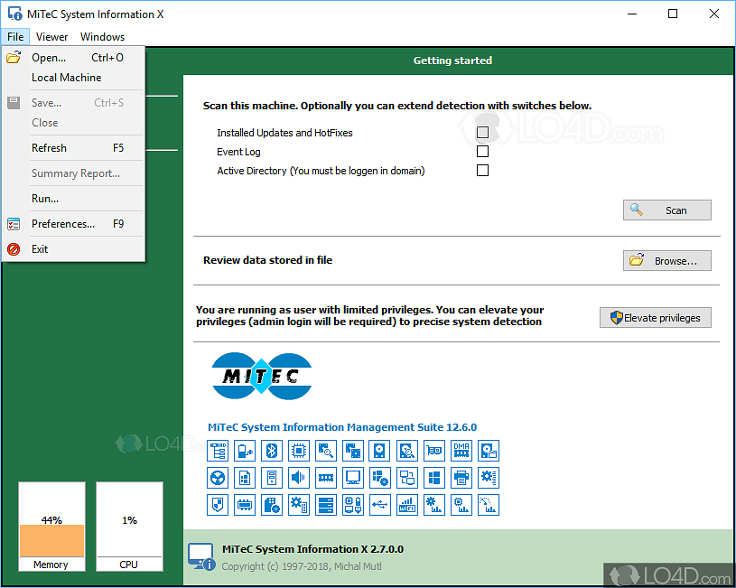The height and width of the screenshot is (588, 736).
Task: Enable Active Directory detection
Action: pyautogui.click(x=482, y=170)
